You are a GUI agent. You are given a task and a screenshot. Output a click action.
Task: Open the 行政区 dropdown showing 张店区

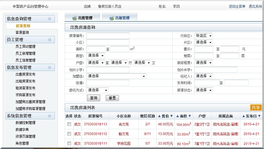pyautogui.click(x=203, y=36)
